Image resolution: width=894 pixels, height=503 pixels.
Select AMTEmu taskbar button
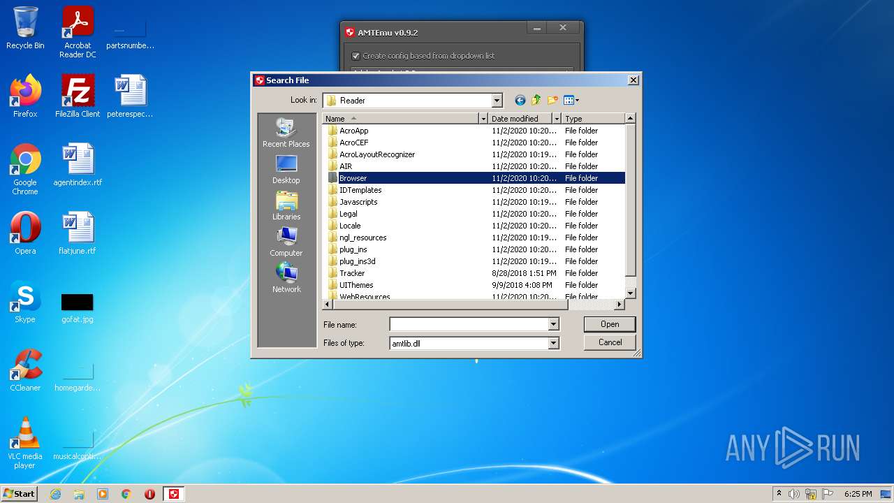point(174,494)
